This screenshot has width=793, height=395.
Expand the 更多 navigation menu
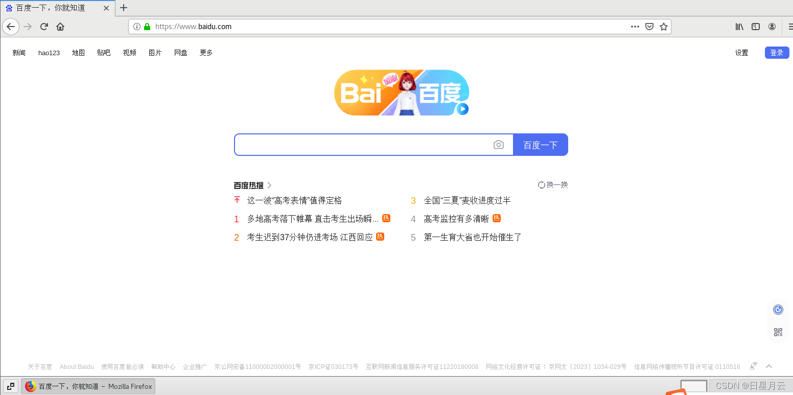206,53
